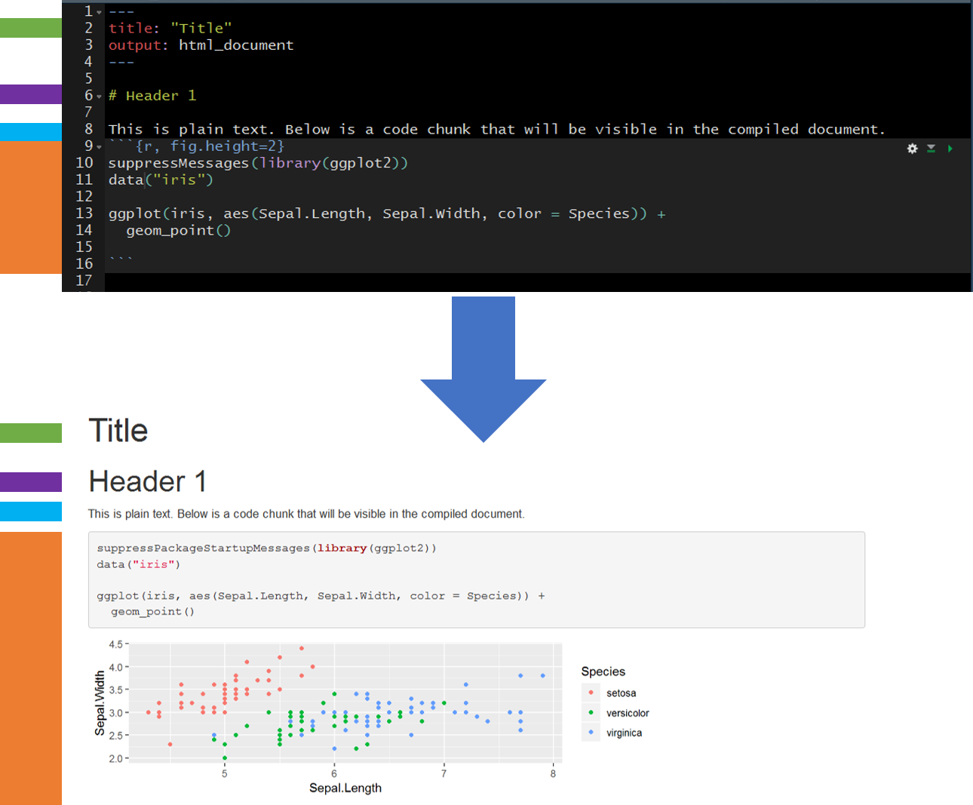The image size is (973, 805).
Task: Click the virginica legend entry
Action: 613,733
